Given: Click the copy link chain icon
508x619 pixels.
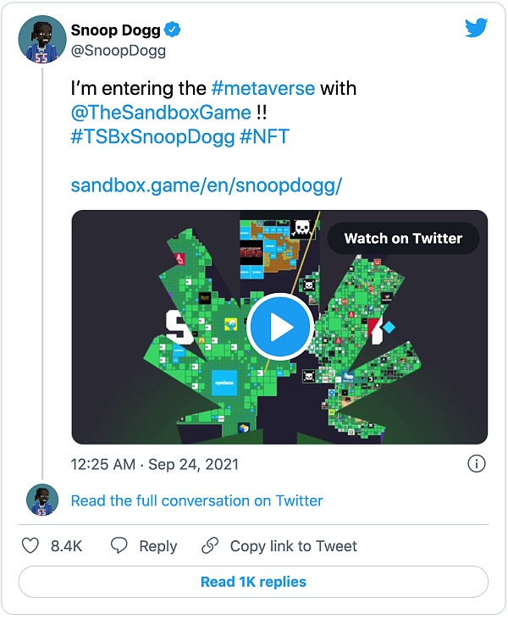Looking at the screenshot, I should [x=210, y=546].
